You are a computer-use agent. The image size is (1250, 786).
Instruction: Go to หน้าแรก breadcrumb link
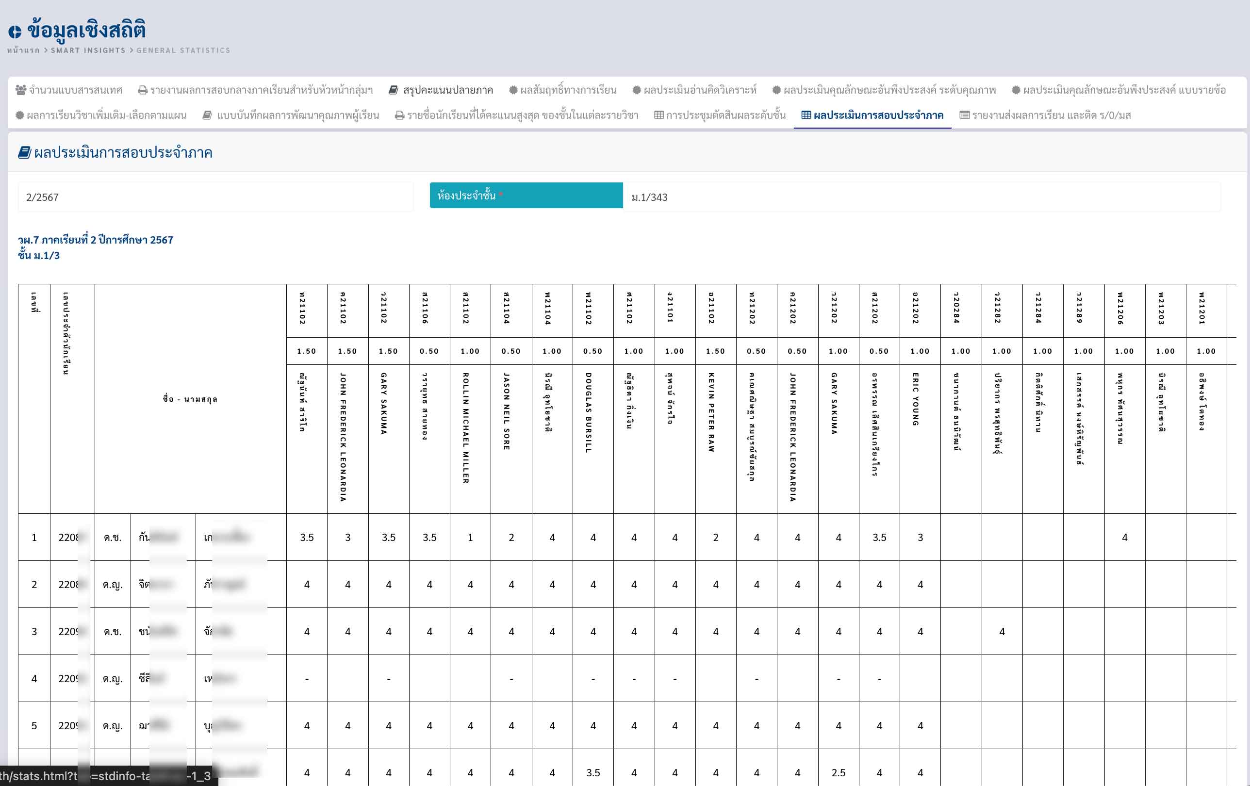tap(23, 50)
